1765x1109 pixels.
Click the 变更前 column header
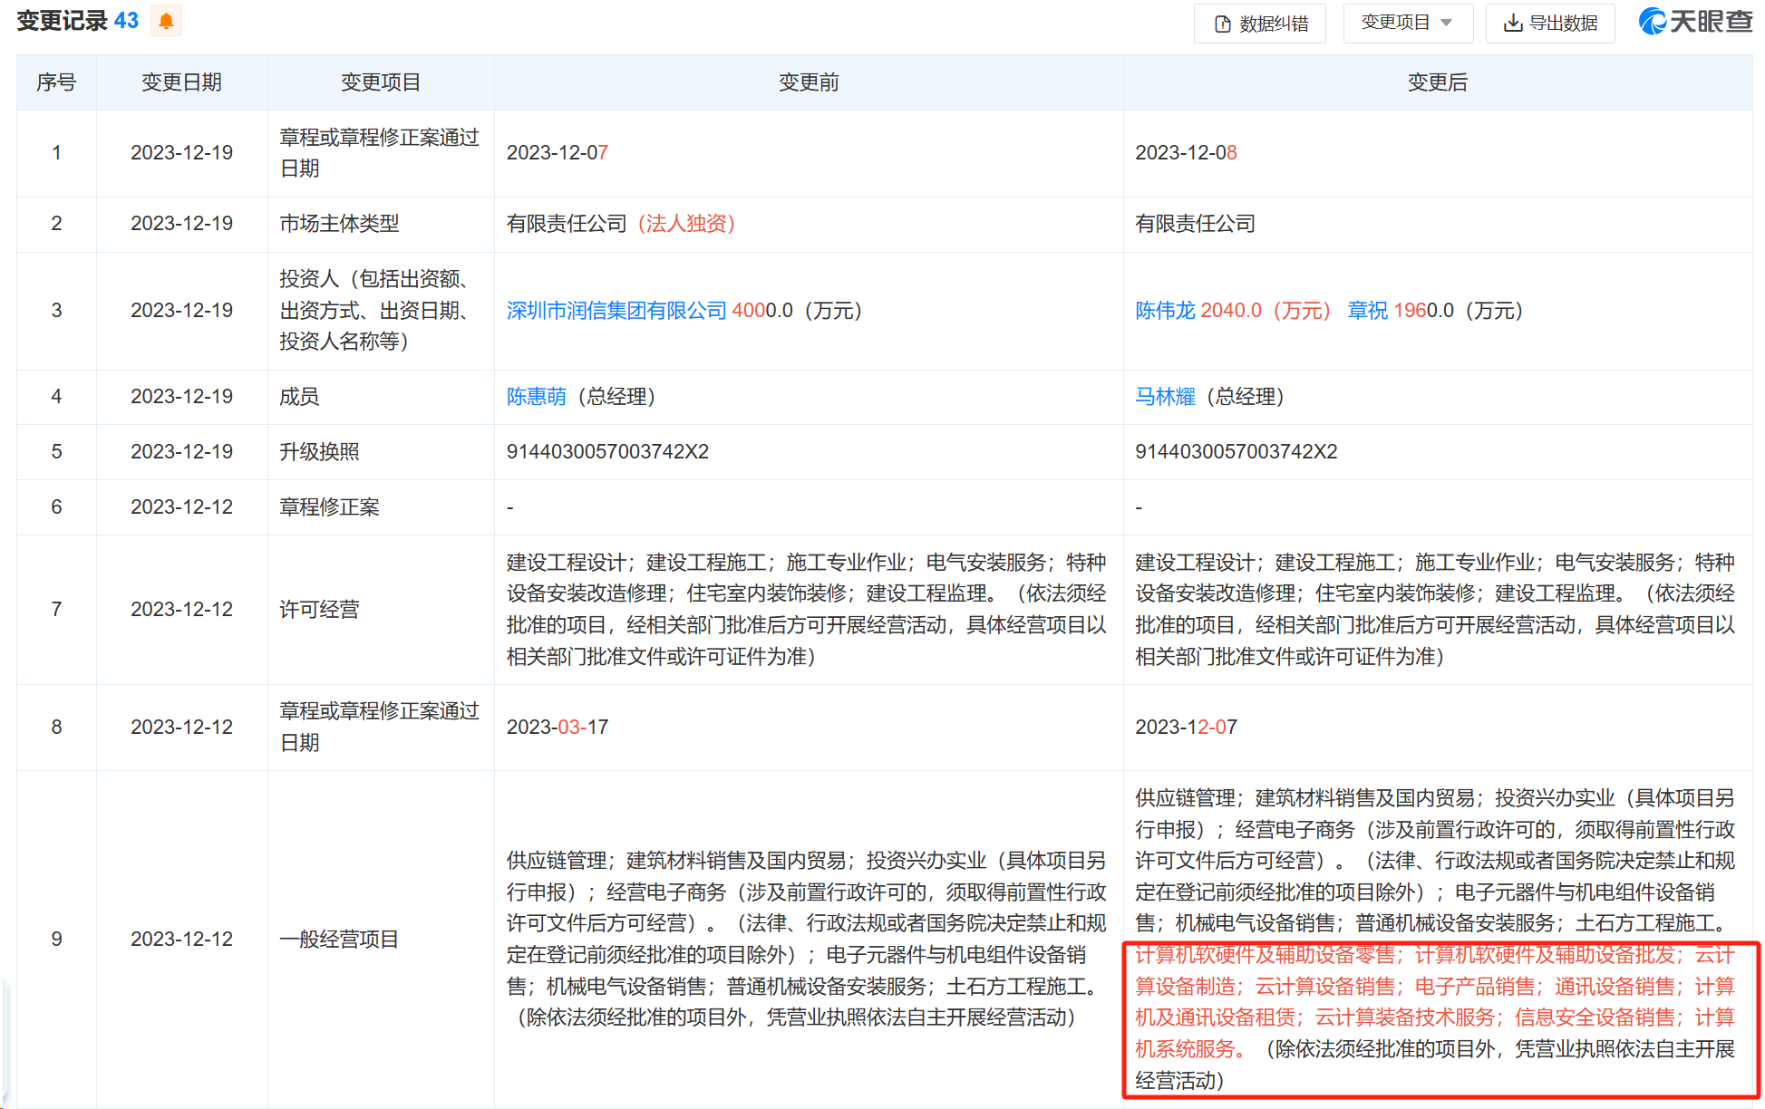808,82
